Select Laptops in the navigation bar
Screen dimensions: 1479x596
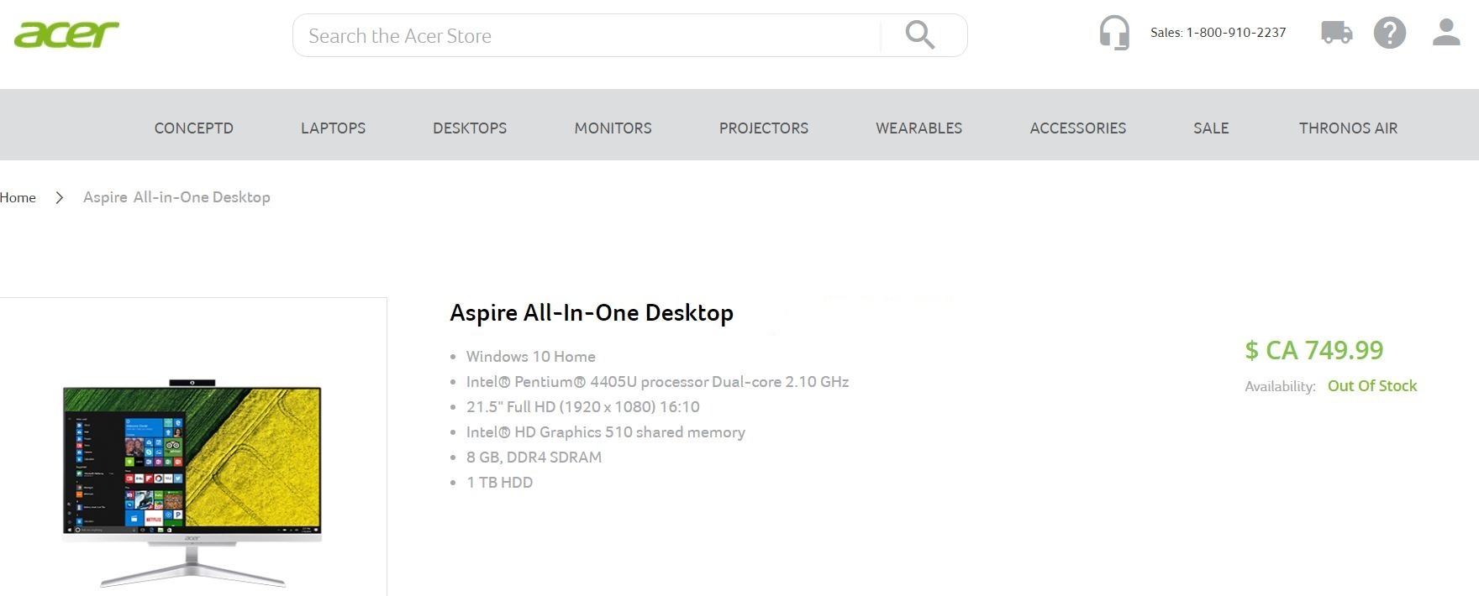pos(333,128)
